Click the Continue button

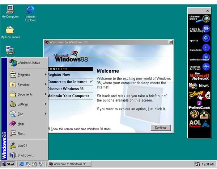coord(161,128)
